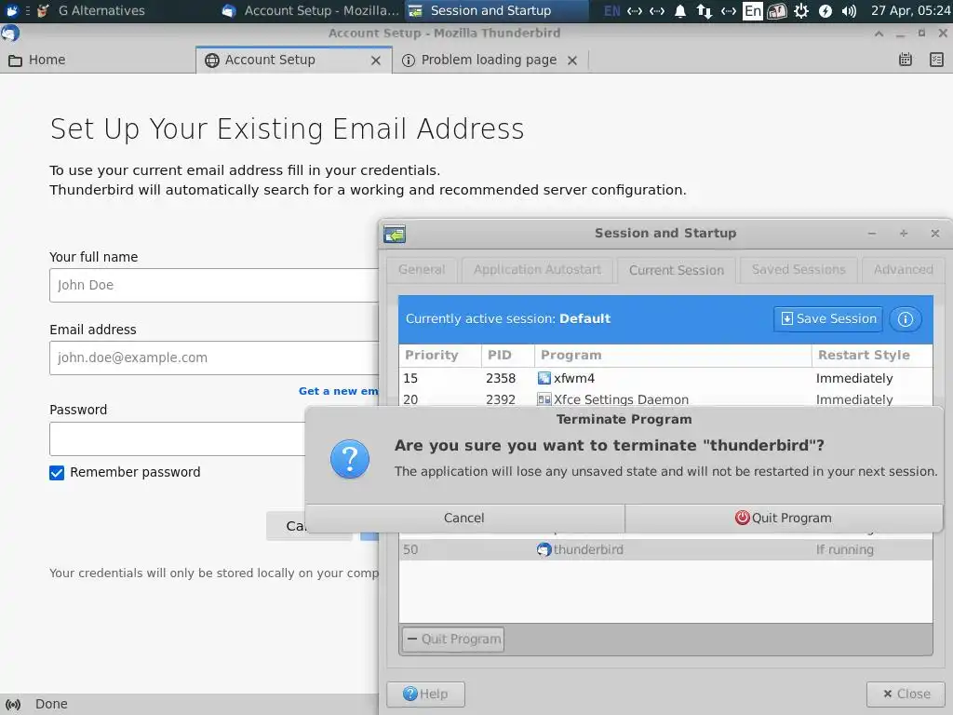Image resolution: width=953 pixels, height=715 pixels.
Task: Toggle the Remember password checkbox
Action: click(57, 472)
